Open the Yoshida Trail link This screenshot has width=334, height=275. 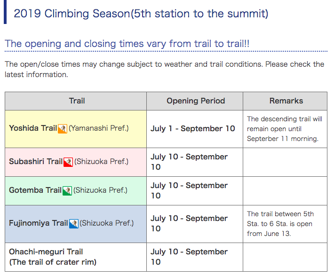(x=32, y=128)
